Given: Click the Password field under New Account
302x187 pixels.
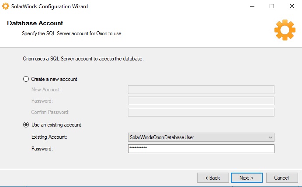Looking at the screenshot, I should [201, 101].
